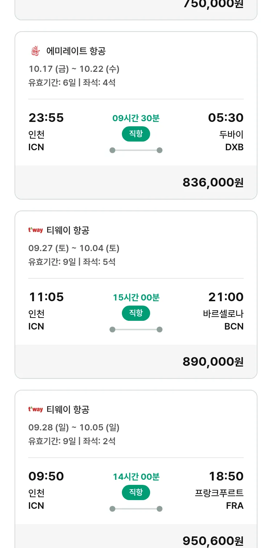The image size is (272, 548).
Task: Click the 09시간 30분 flight duration
Action: [136, 118]
